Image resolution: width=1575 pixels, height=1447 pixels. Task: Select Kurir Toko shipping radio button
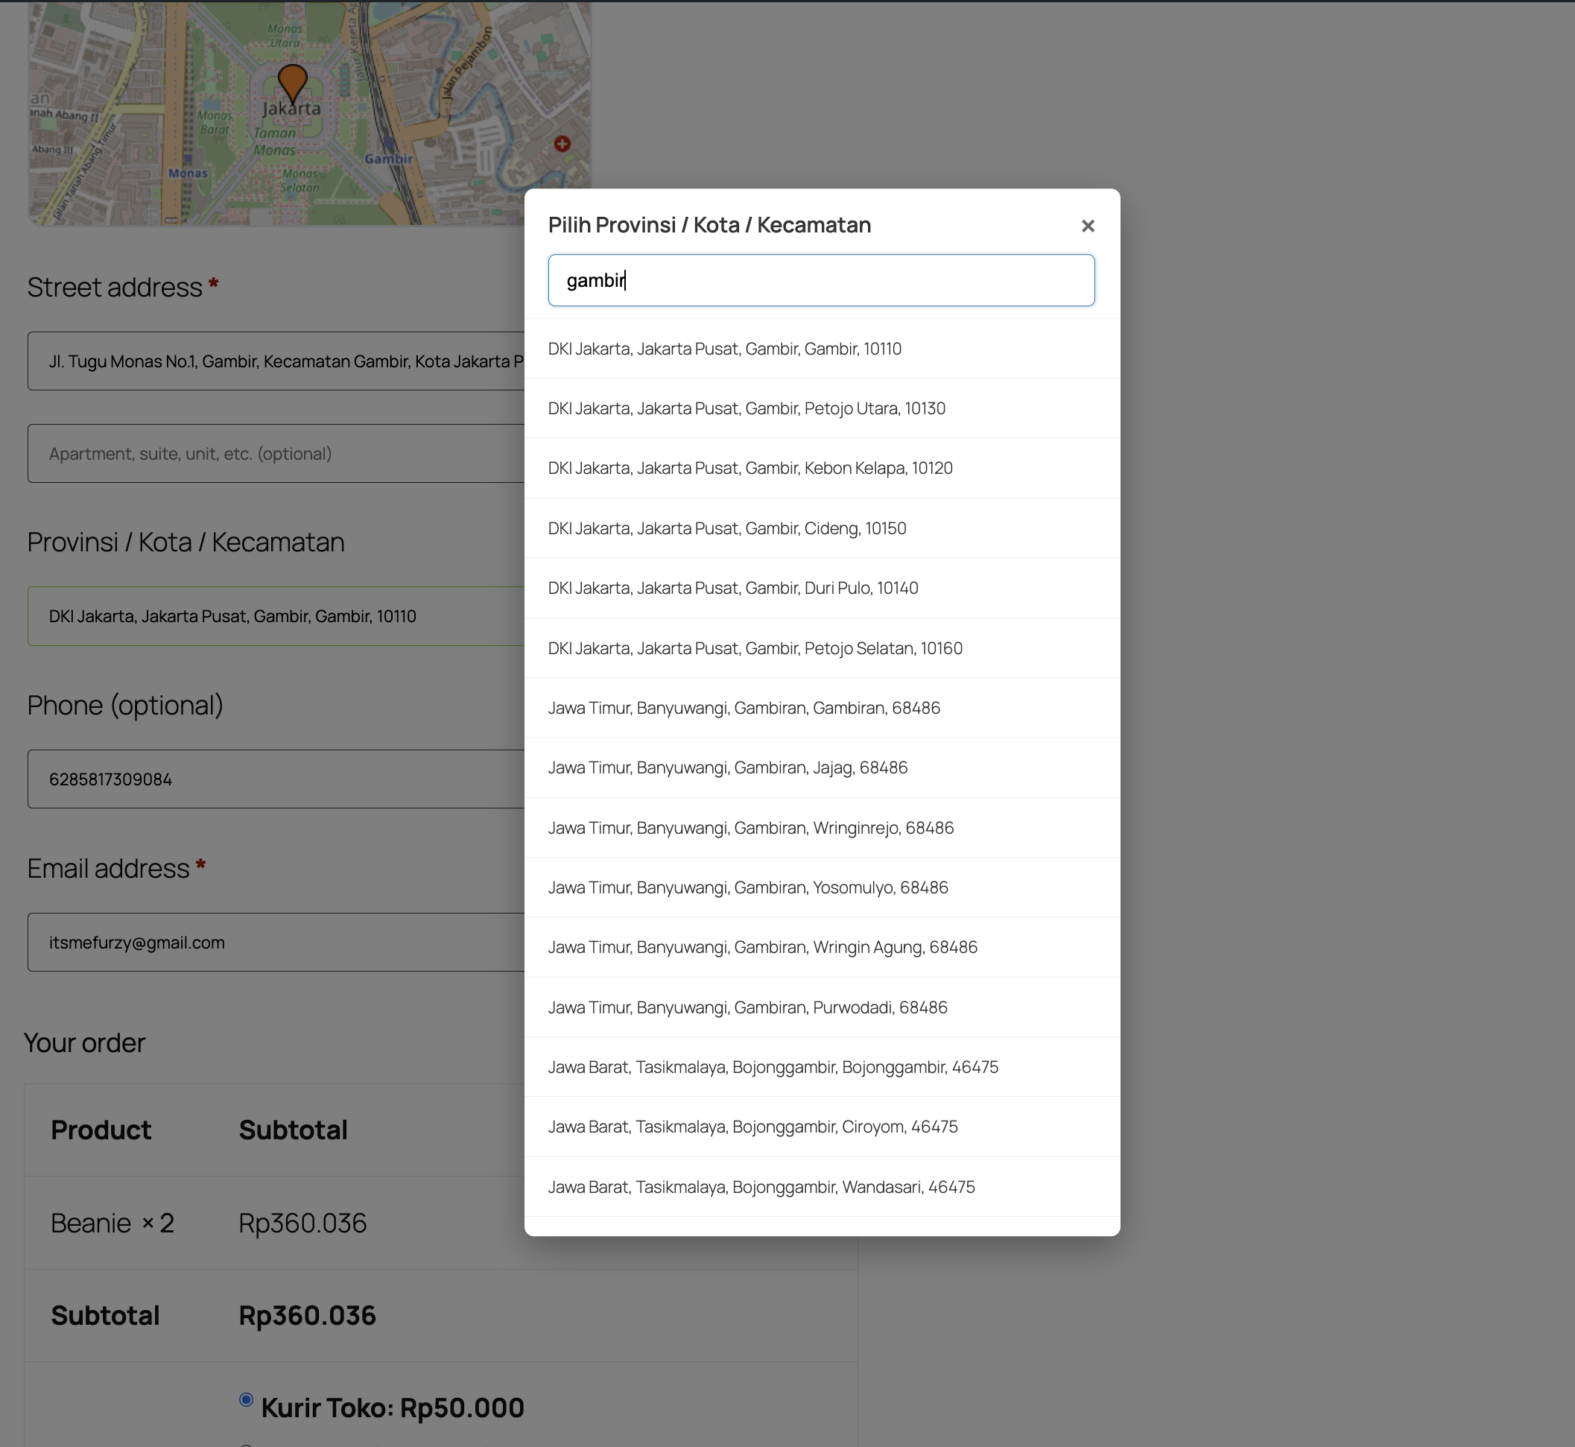(246, 1400)
